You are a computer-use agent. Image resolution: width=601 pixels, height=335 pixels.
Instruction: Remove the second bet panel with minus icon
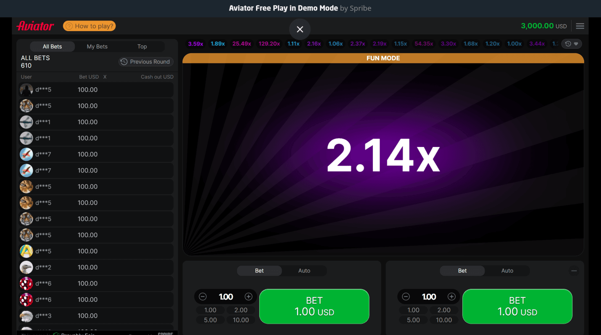(574, 271)
